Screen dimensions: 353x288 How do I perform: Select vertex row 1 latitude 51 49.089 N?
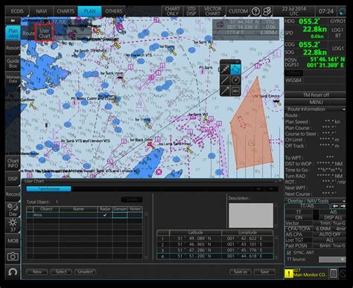(x=195, y=239)
